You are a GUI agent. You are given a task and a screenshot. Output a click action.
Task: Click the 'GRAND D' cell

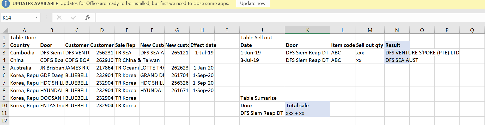pos(152,75)
